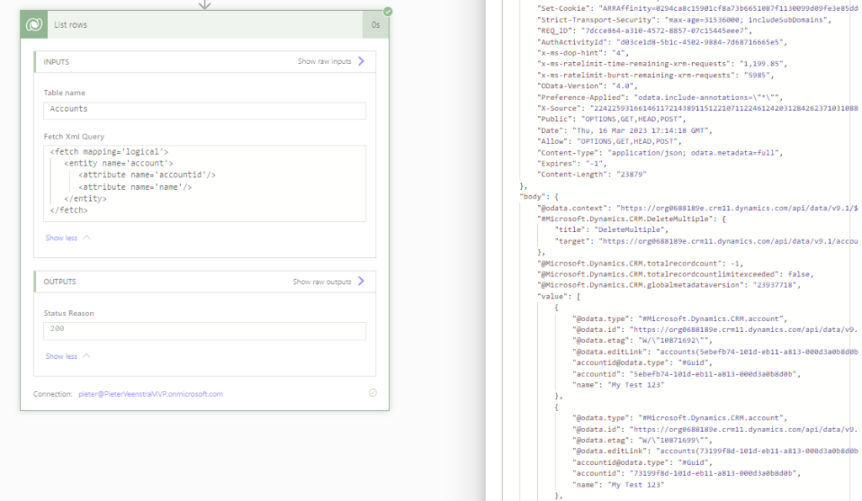
Task: Collapse inputs with Show less
Action: click(x=61, y=238)
